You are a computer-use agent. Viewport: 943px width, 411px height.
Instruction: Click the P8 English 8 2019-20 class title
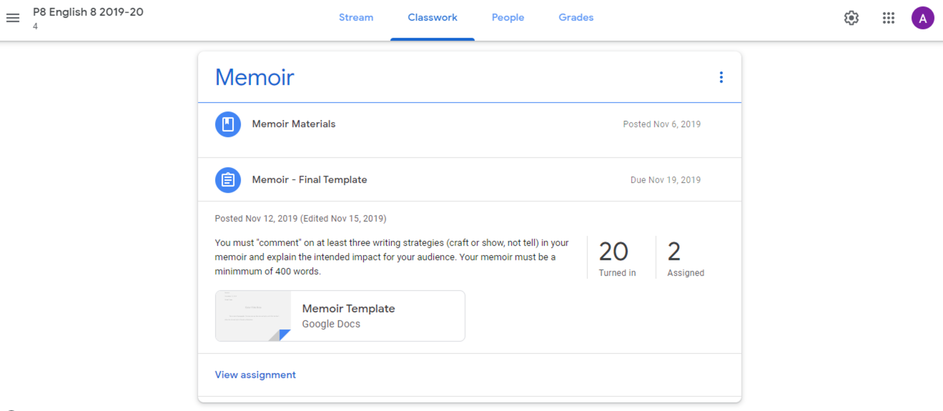coord(88,12)
